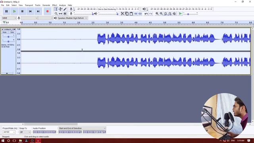The height and width of the screenshot is (143, 254).
Task: Open the Analyze menu
Action: click(x=62, y=5)
